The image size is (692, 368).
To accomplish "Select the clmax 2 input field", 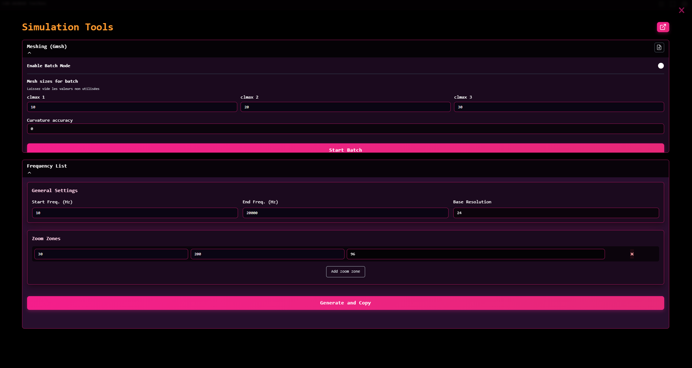I will [345, 107].
